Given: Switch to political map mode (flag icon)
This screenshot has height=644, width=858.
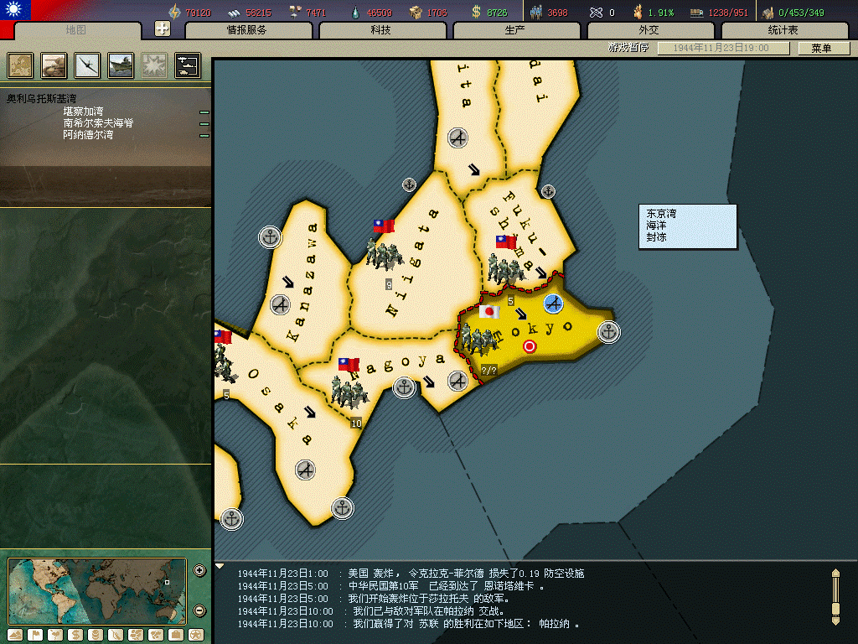Looking at the screenshot, I should pyautogui.click(x=35, y=636).
